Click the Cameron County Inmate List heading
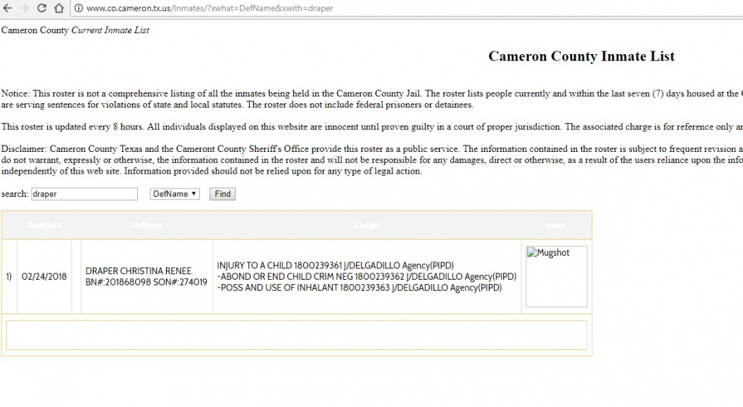The height and width of the screenshot is (407, 743). (581, 56)
